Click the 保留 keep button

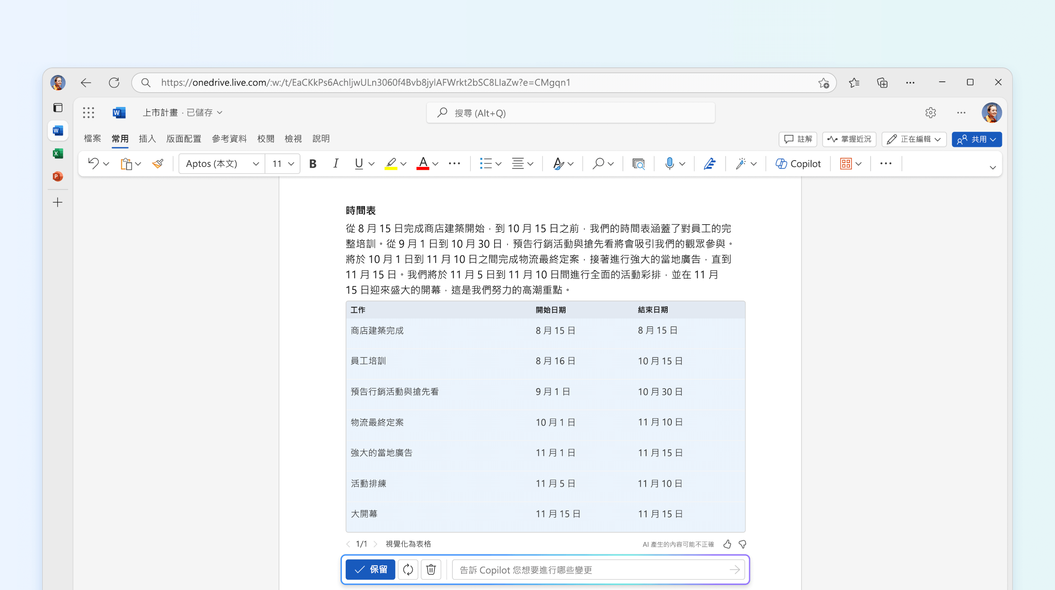(x=371, y=570)
